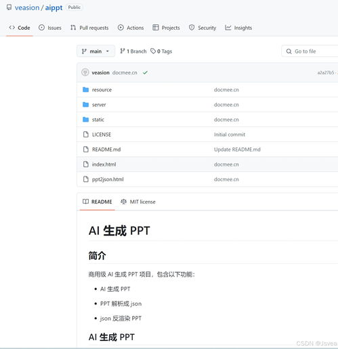Click the bullet text PPT 解析成 json
This screenshot has width=338, height=349.
[x=121, y=304]
